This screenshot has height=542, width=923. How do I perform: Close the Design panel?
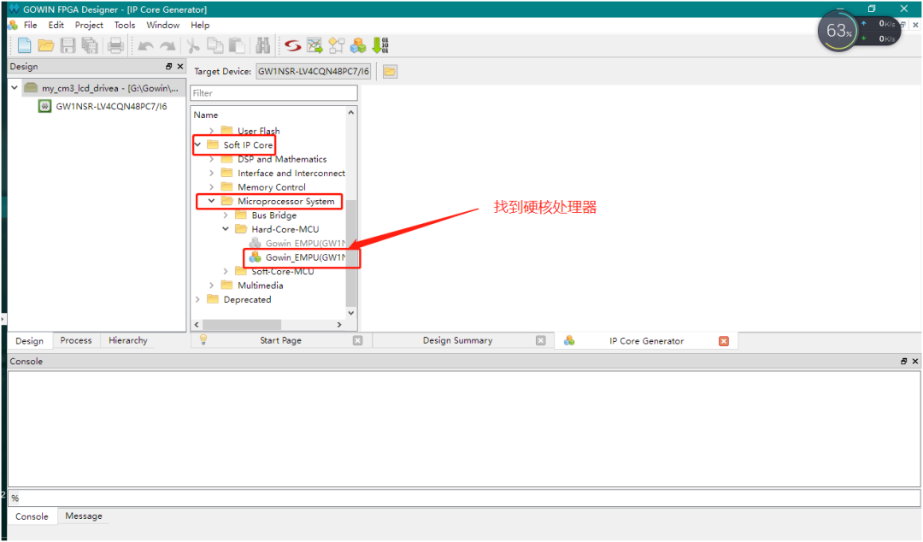click(x=180, y=67)
